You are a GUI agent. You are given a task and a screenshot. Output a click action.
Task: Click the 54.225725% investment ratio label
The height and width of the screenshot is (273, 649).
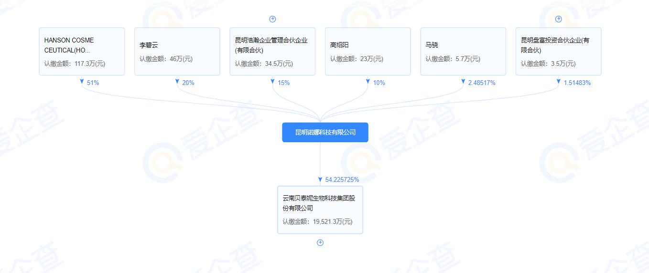(342, 179)
